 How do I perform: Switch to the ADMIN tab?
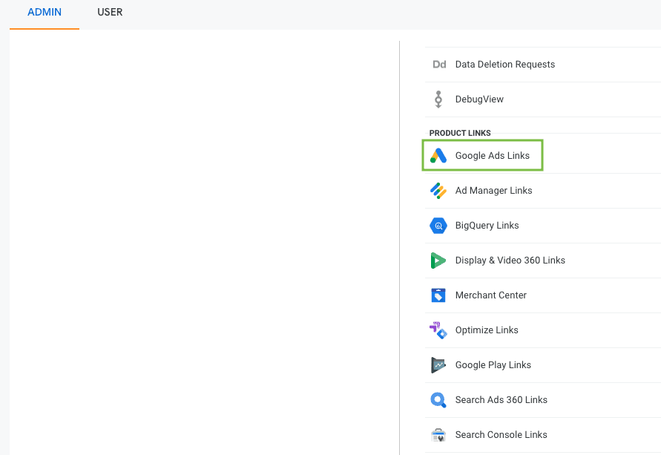click(x=45, y=12)
